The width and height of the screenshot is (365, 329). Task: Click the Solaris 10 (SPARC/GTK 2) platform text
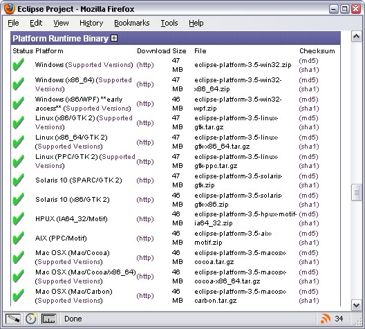click(79, 180)
